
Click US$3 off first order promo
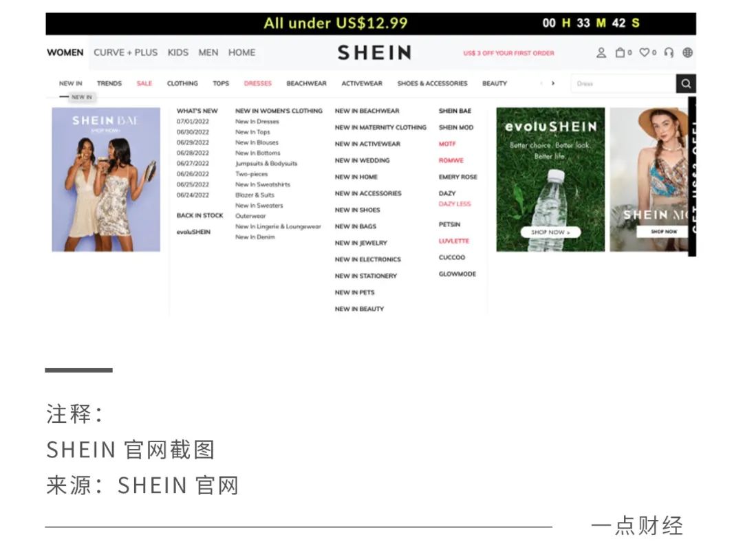point(509,53)
